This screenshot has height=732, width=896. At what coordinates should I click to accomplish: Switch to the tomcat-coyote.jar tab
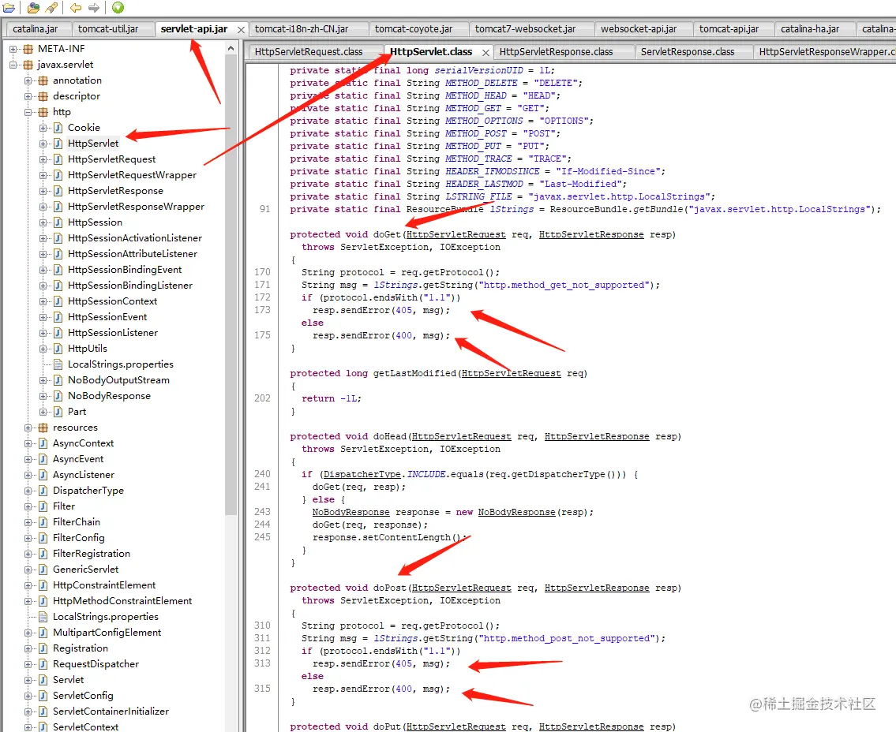pyautogui.click(x=418, y=28)
